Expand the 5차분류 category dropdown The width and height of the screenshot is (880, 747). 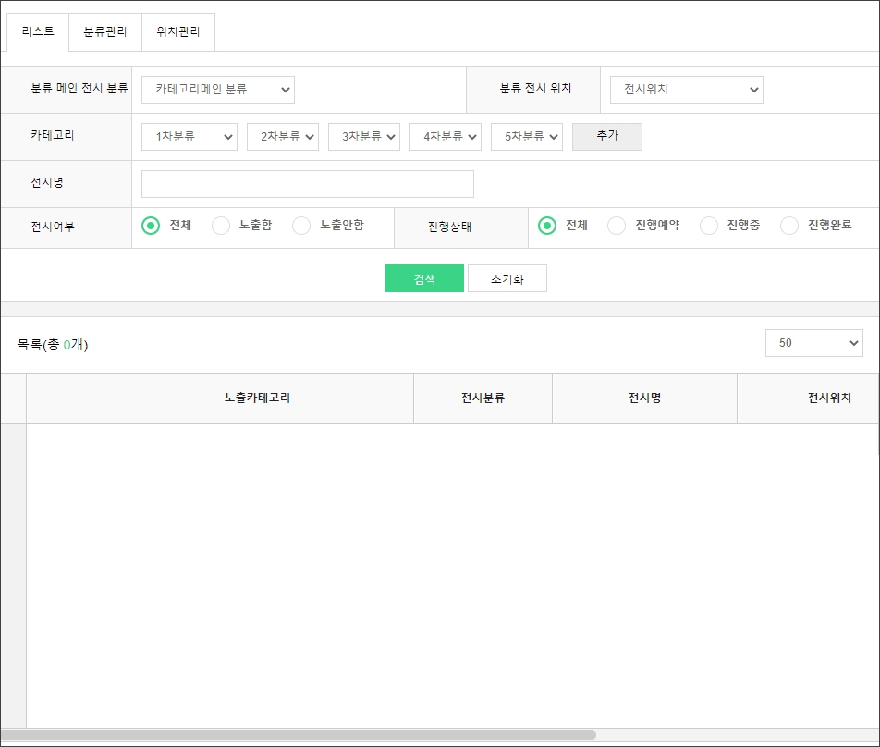527,137
